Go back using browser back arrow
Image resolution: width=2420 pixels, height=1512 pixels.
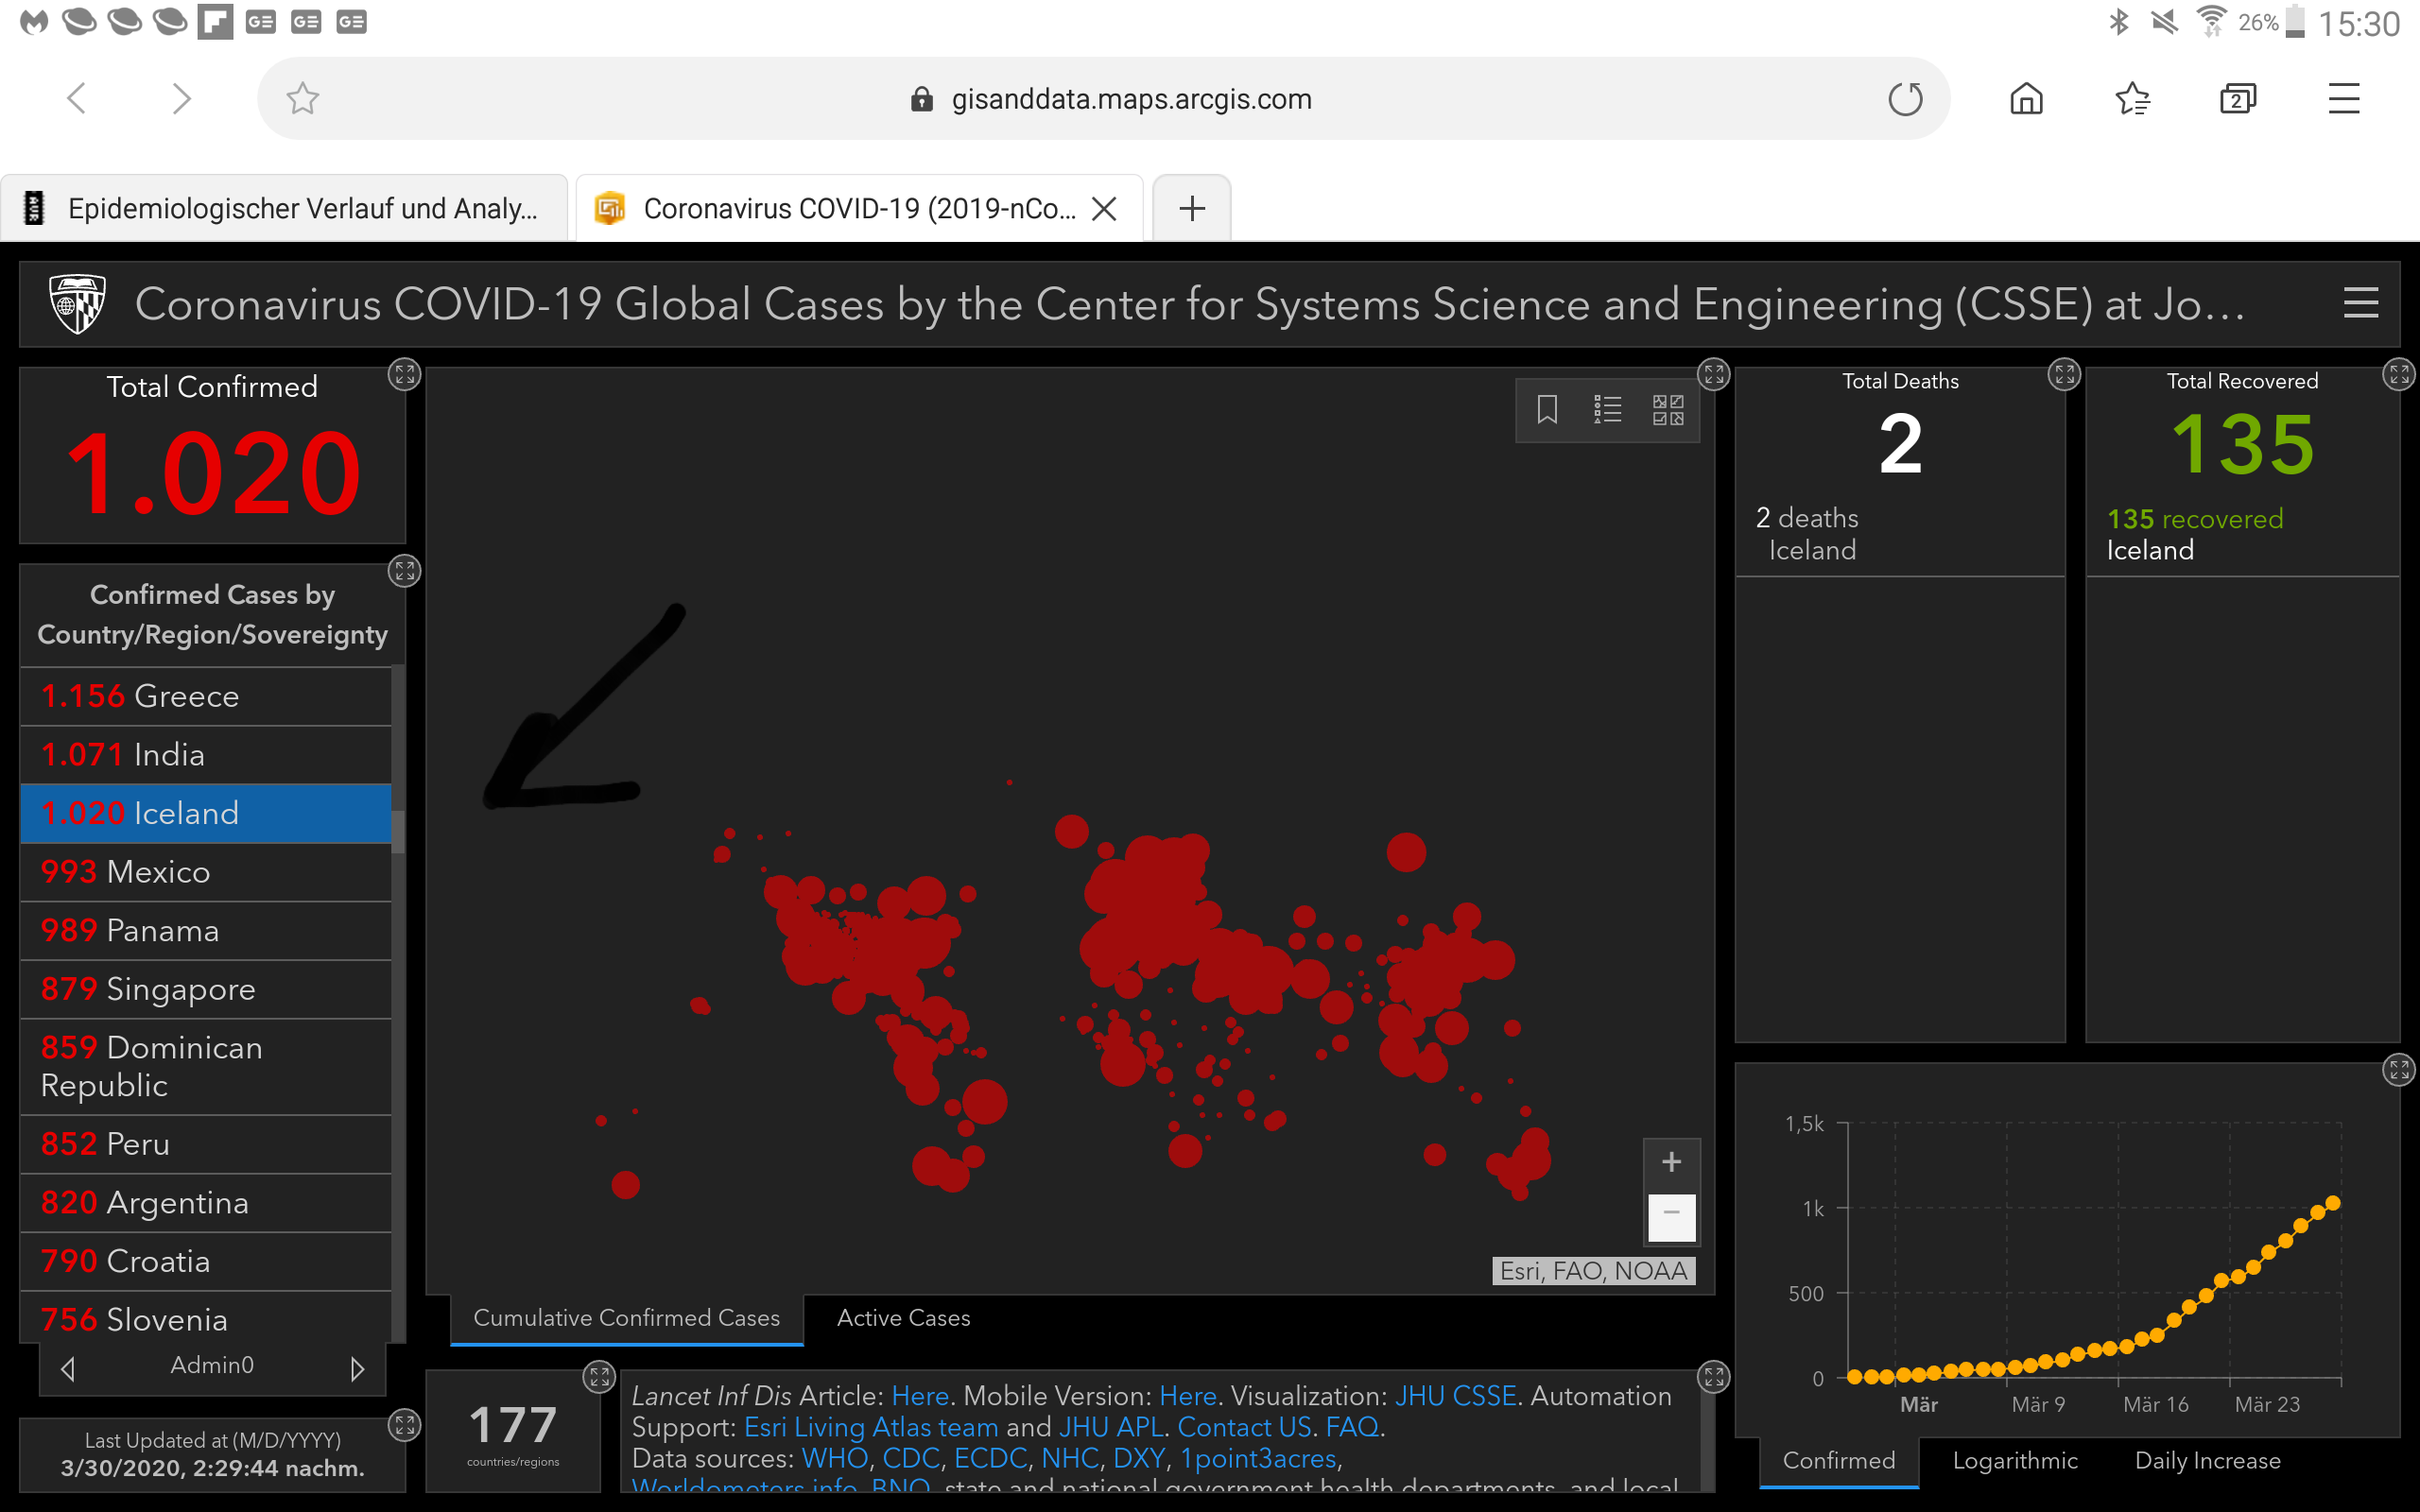(x=76, y=98)
